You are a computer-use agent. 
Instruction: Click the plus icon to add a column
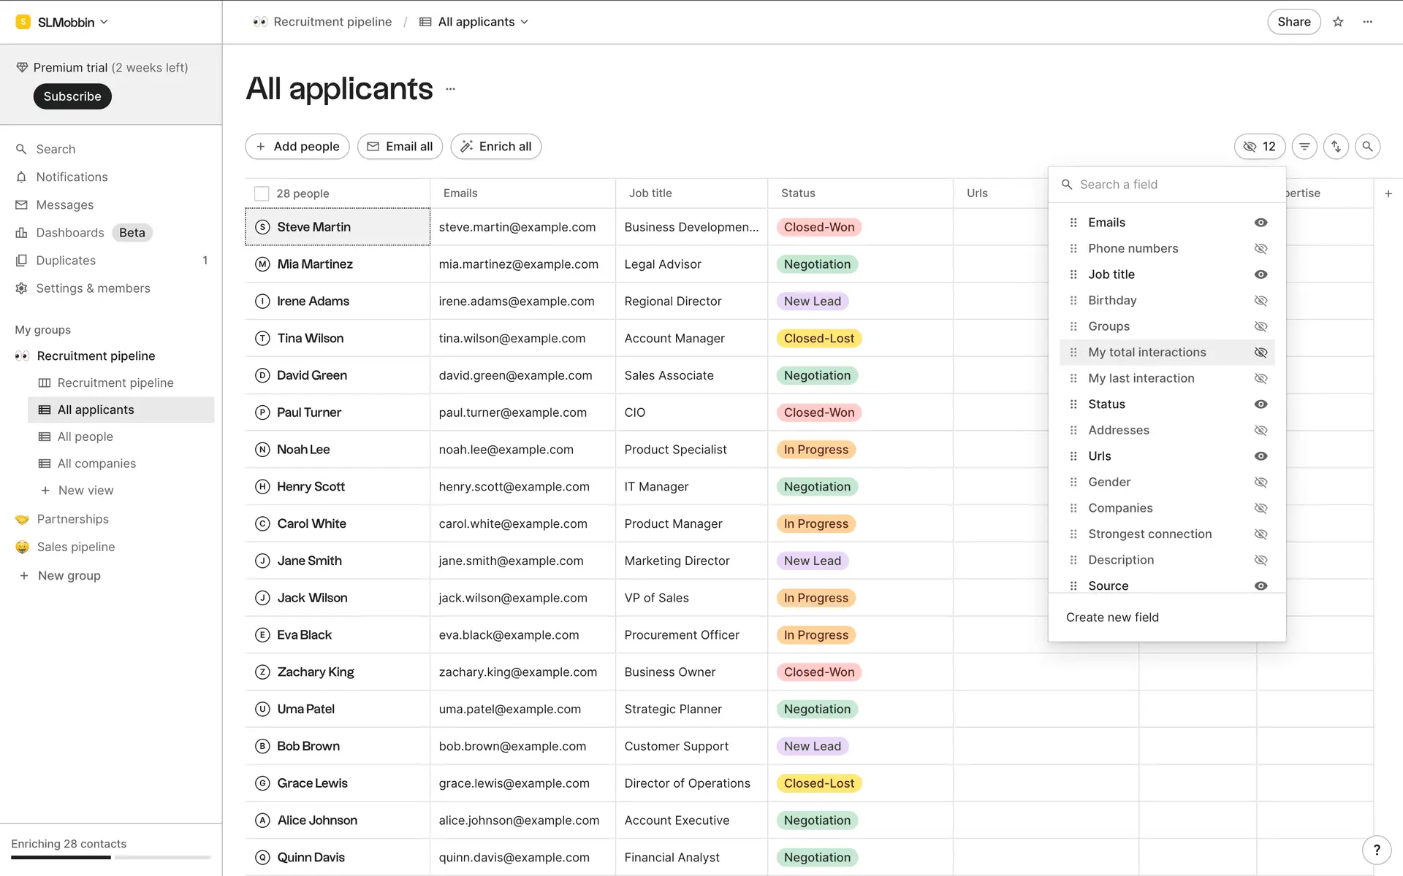1388,193
